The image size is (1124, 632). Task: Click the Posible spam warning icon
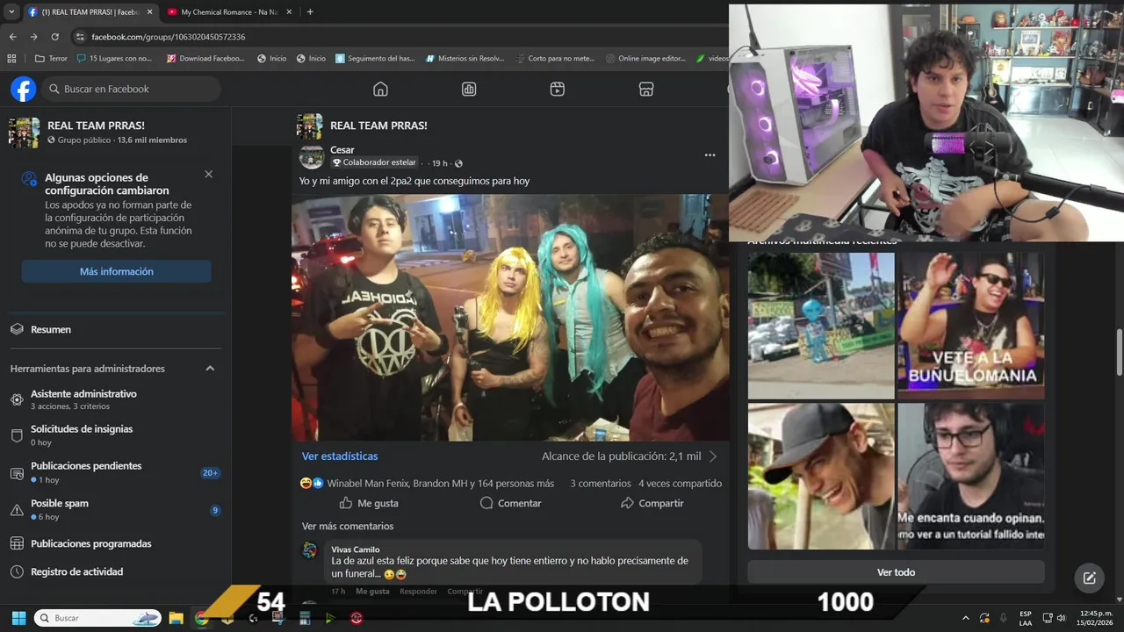tap(17, 510)
